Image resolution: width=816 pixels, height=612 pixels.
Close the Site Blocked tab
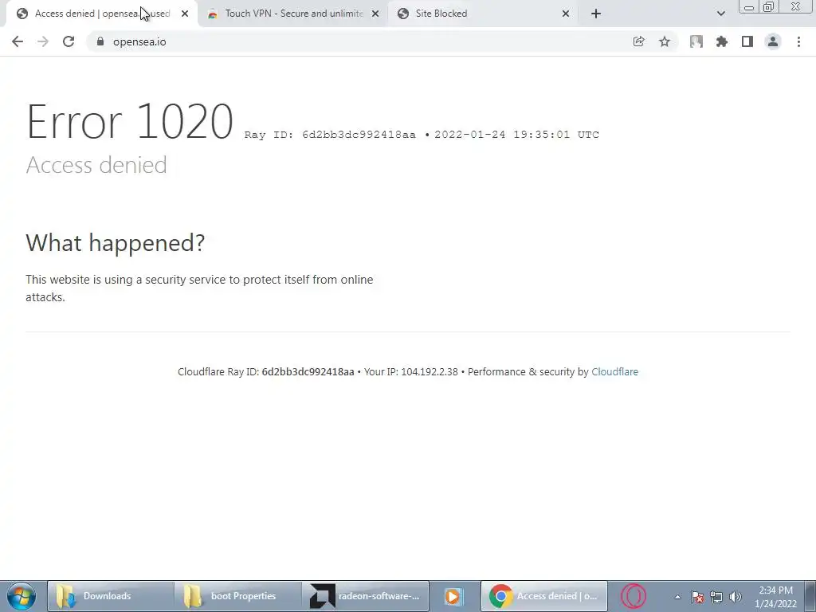[x=566, y=14]
